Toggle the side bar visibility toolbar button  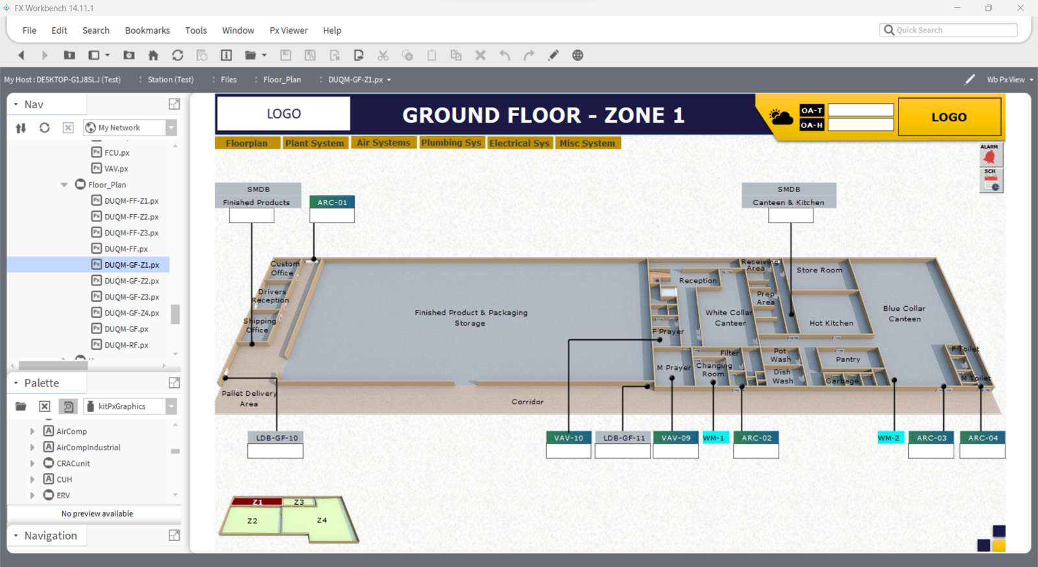(x=94, y=55)
